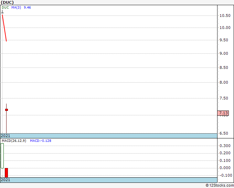The height and width of the screenshot is (188, 234).
Task: Click the 8.00 price axis label
Action: coord(224,82)
